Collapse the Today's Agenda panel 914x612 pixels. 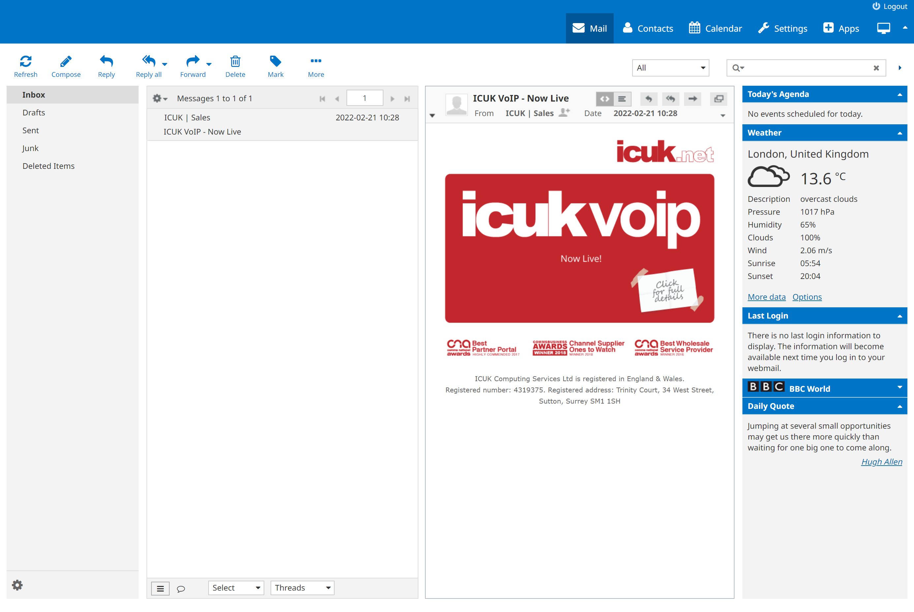(x=899, y=94)
